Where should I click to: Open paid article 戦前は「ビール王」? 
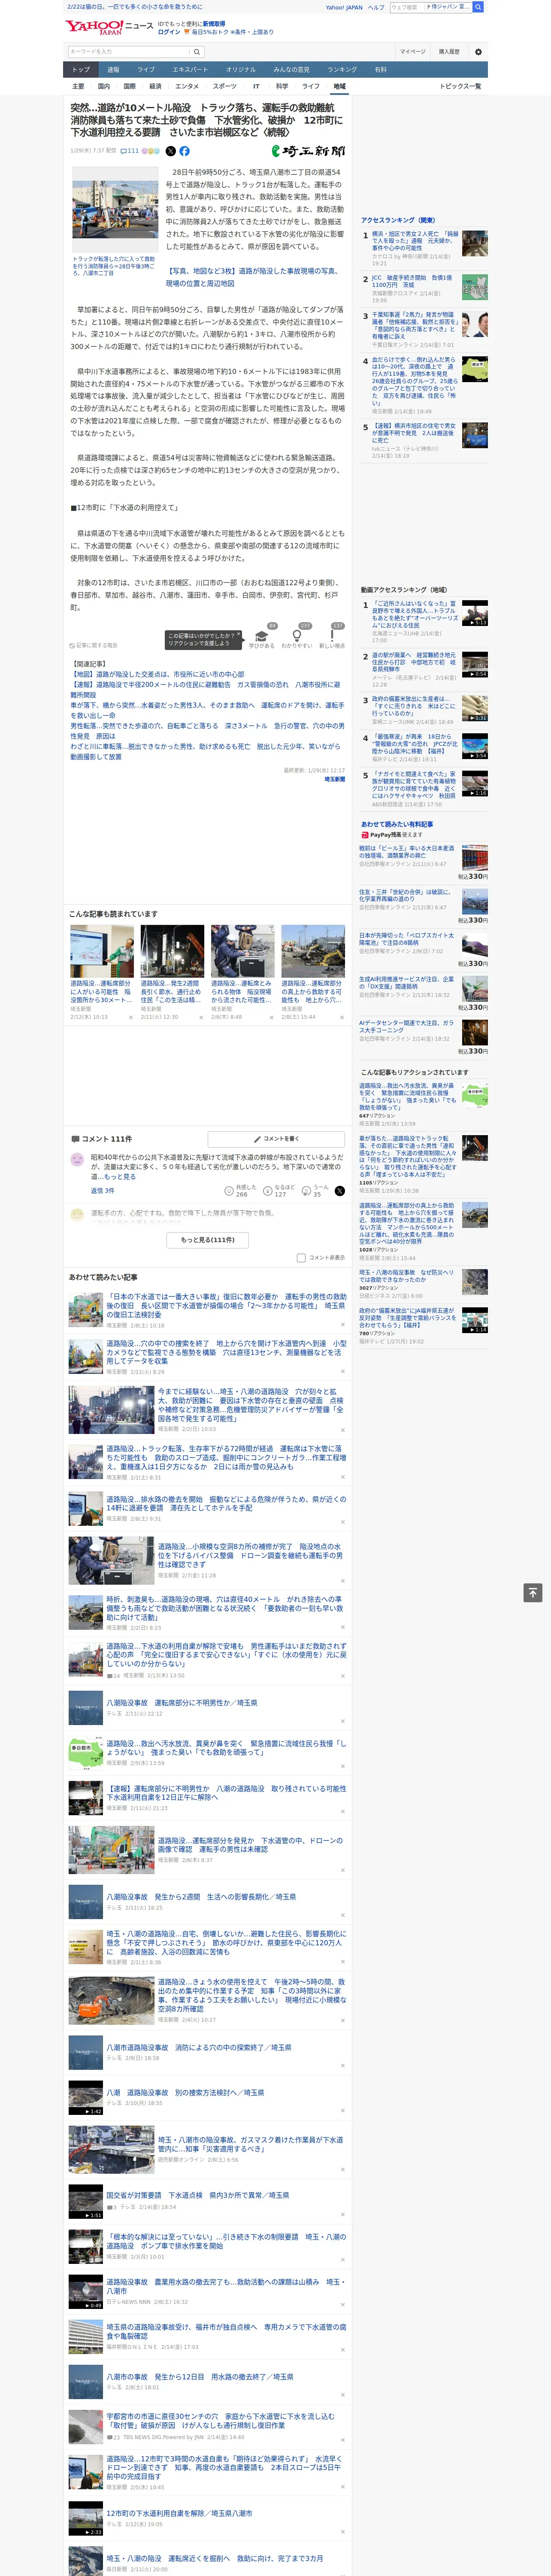tap(407, 852)
